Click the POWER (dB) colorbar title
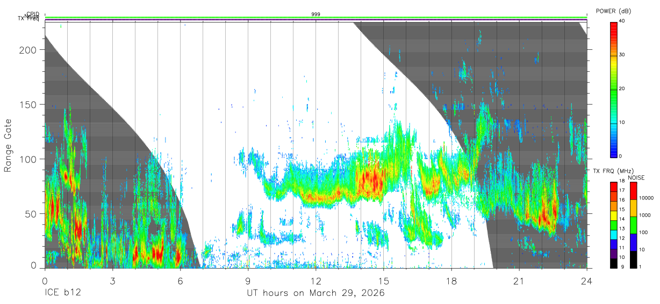Image resolution: width=660 pixels, height=304 pixels. pyautogui.click(x=614, y=11)
